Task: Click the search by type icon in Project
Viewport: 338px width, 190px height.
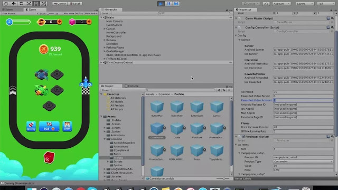Action: click(x=219, y=90)
